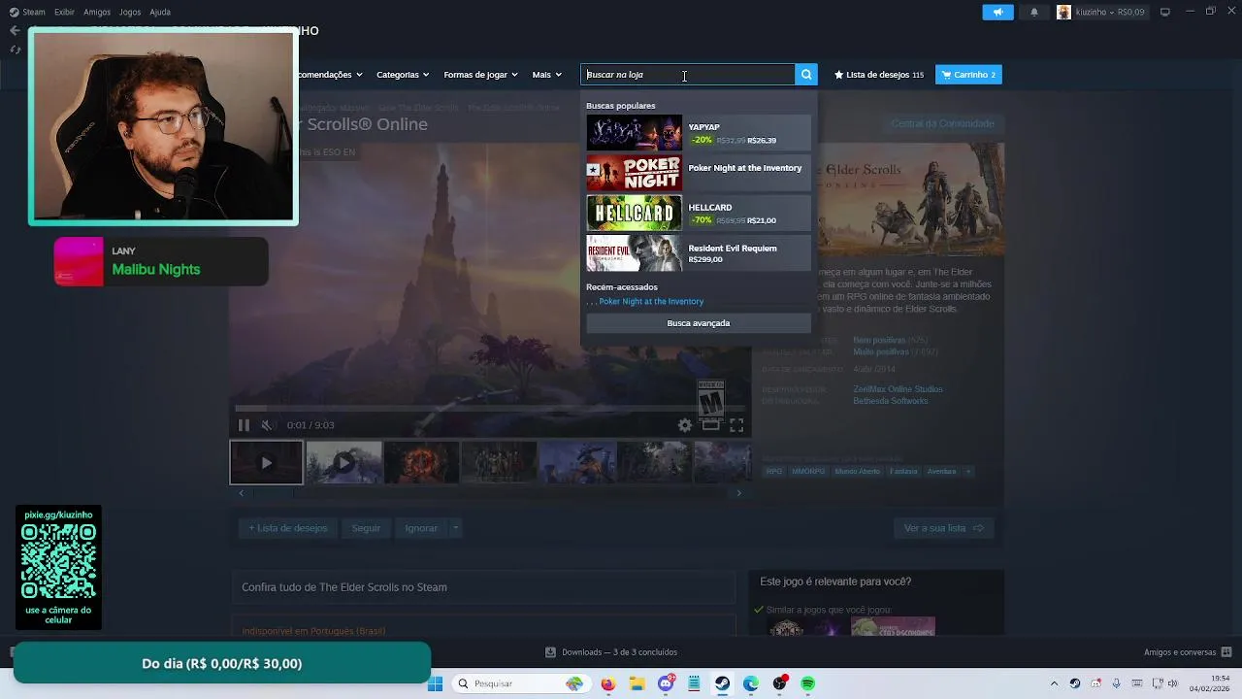
Task: Select Resident Evil Requiem suggestion
Action: (698, 253)
